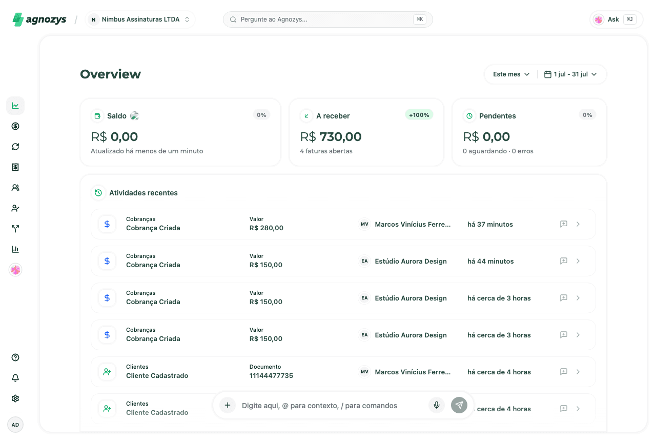Expand chevron on last Cliente Cadastrado row
The image size is (656, 441).
[578, 409]
